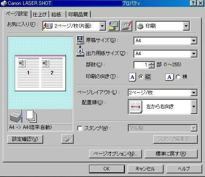The height and width of the screenshot is (177, 205).
Task: Click the 標準に戻す button
Action: (171, 154)
